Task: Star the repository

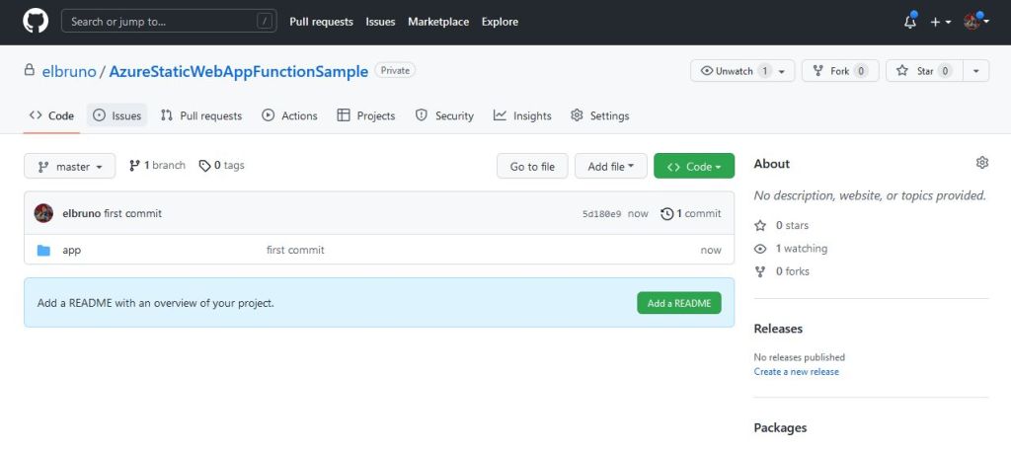Action: click(924, 71)
